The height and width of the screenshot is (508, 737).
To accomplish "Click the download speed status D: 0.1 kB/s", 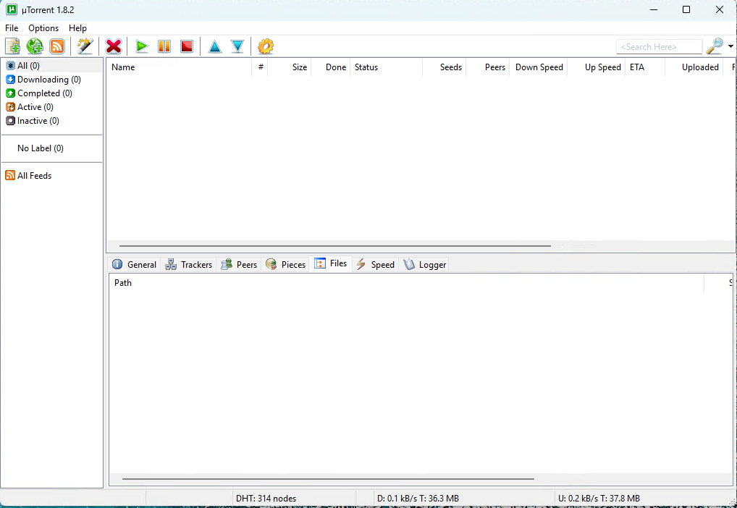I will pos(418,499).
